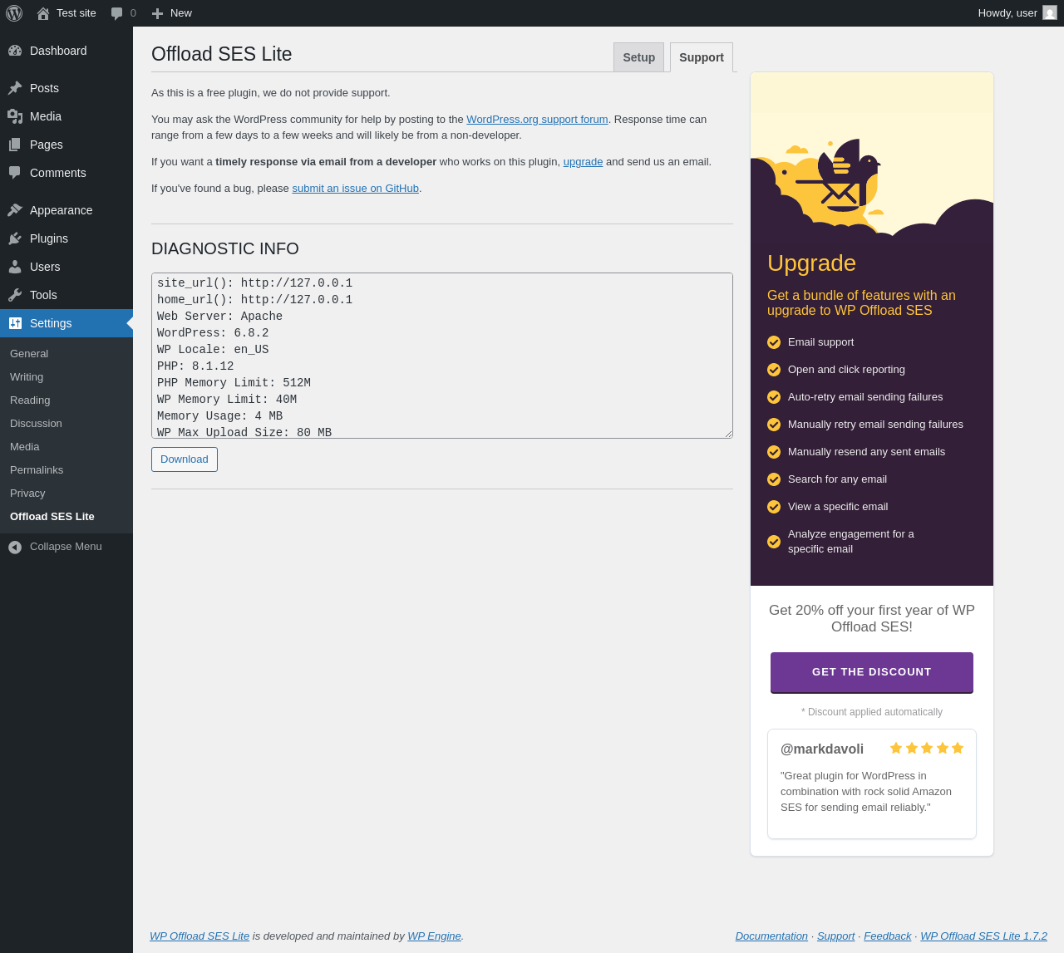Click the New label in admin bar
Viewport: 1064px width, 953px height.
point(181,13)
